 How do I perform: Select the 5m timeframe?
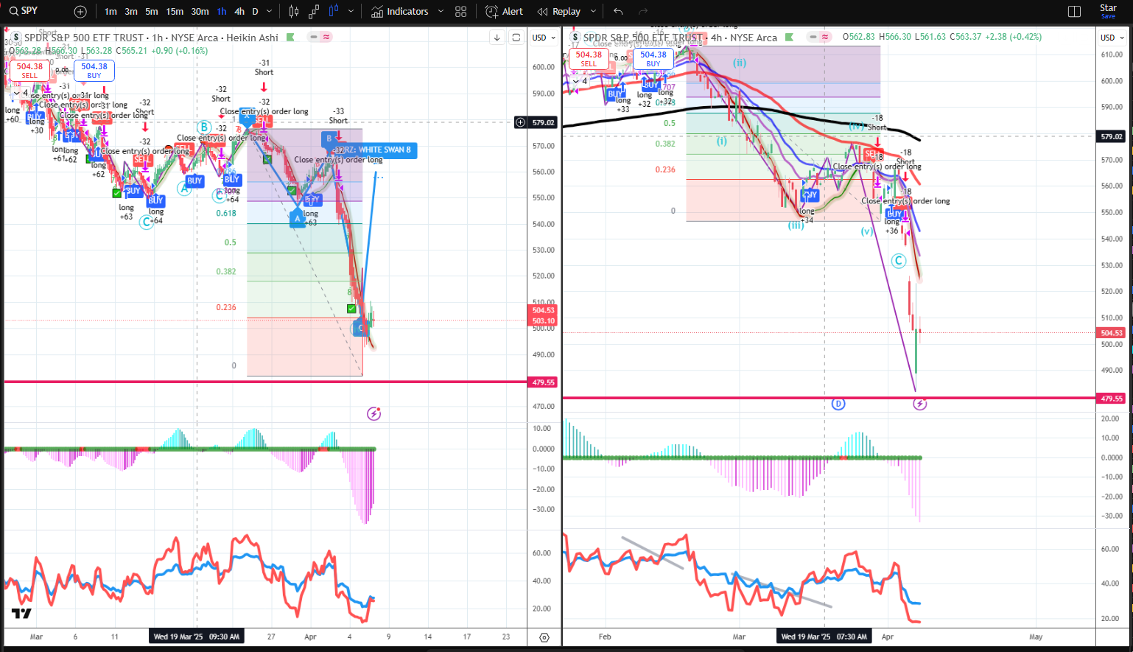[x=152, y=12]
